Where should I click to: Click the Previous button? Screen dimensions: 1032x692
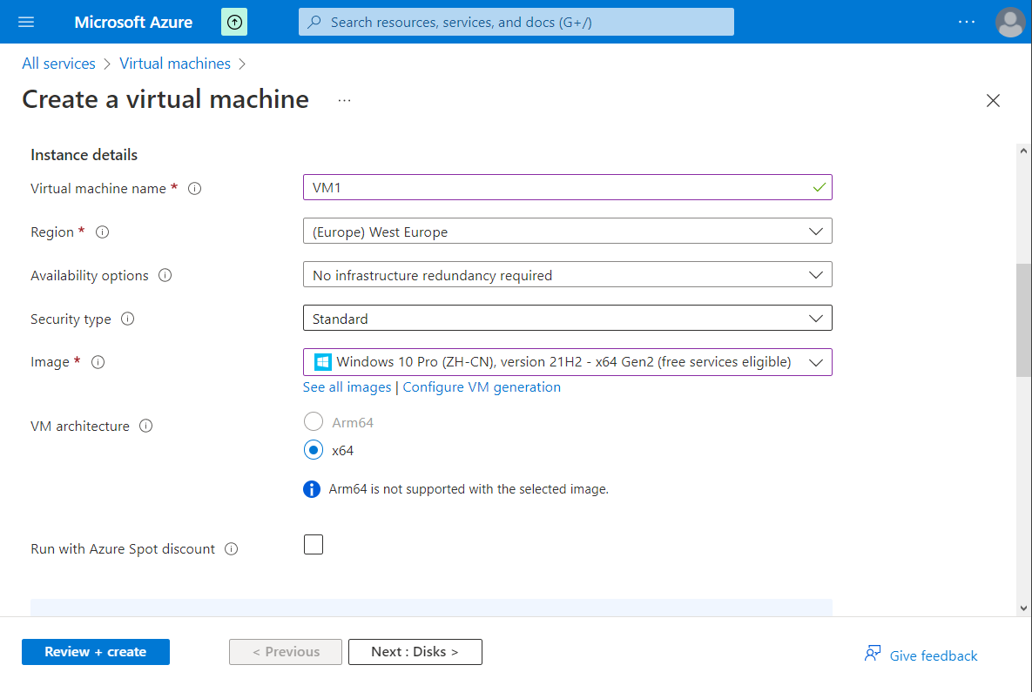[286, 652]
